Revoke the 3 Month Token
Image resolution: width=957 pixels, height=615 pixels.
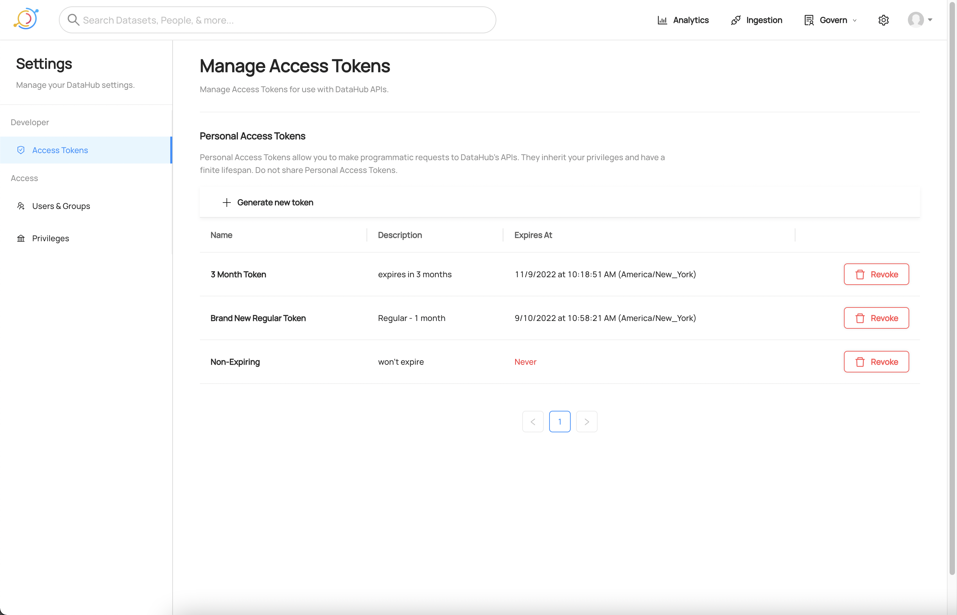(876, 274)
